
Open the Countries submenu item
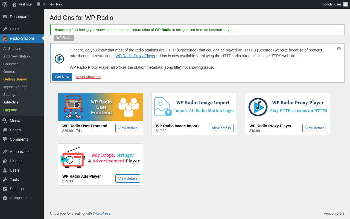pyautogui.click(x=11, y=64)
